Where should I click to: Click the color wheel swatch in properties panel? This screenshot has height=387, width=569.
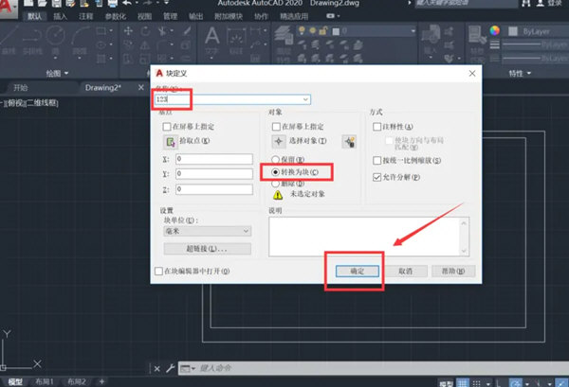coord(494,30)
